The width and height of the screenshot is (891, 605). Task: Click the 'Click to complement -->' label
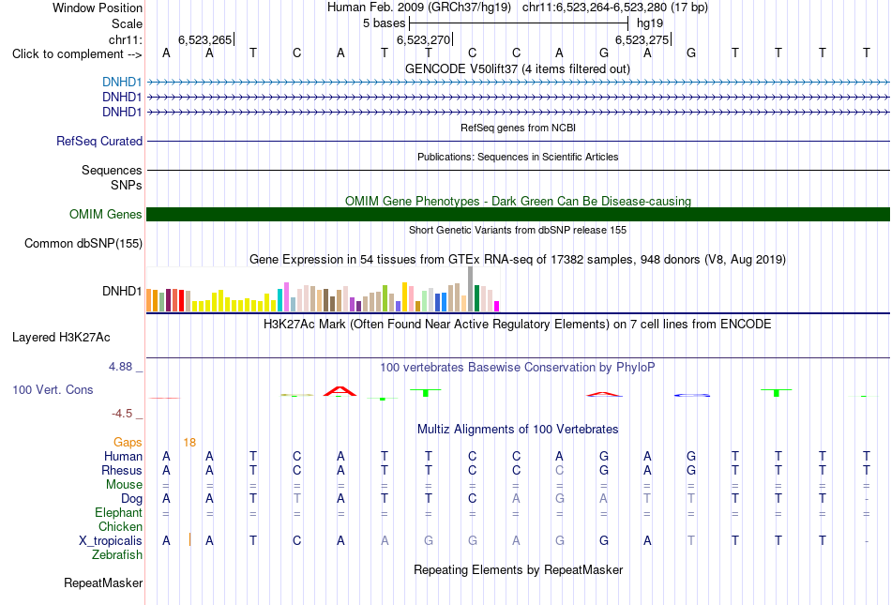coord(77,54)
